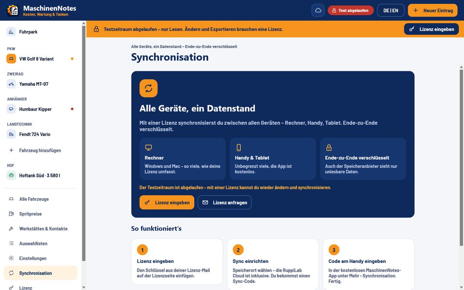Click the Auswahllisten list icon
Viewport: 464px width, 290px height.
click(11, 243)
